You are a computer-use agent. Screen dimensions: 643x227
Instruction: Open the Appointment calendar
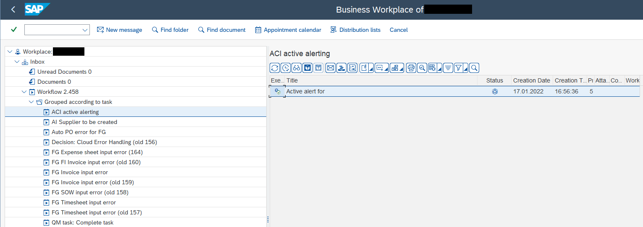288,30
